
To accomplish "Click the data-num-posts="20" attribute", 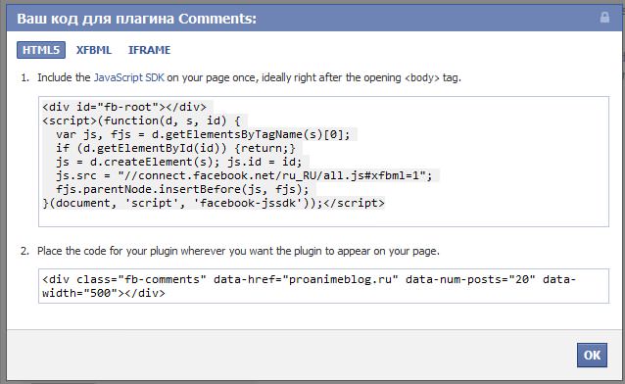I will pyautogui.click(x=470, y=279).
